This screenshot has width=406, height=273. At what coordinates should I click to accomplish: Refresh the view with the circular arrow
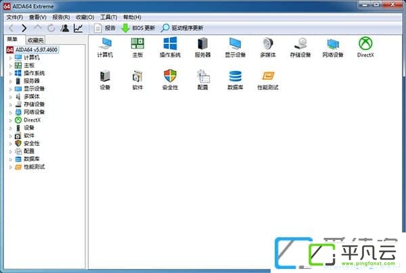click(51, 28)
